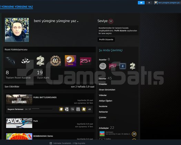
Task: Open the İnceleme link
Action: click(x=103, y=106)
